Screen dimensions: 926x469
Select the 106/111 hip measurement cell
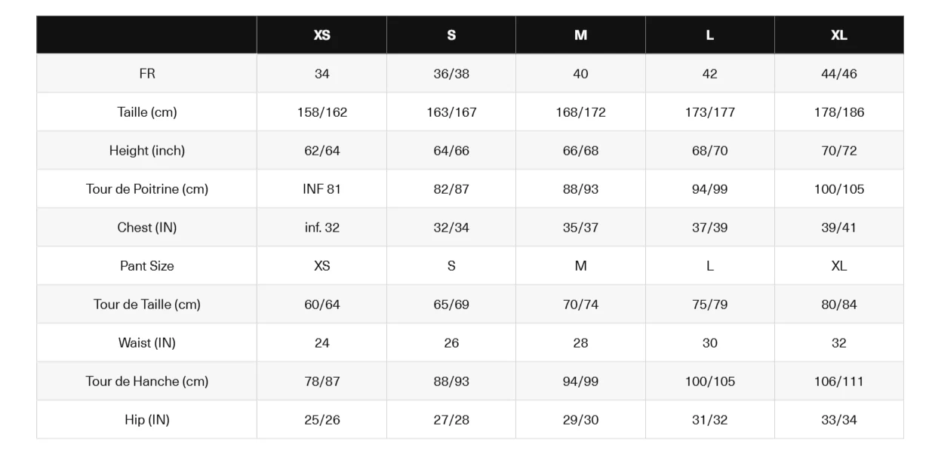pyautogui.click(x=839, y=382)
